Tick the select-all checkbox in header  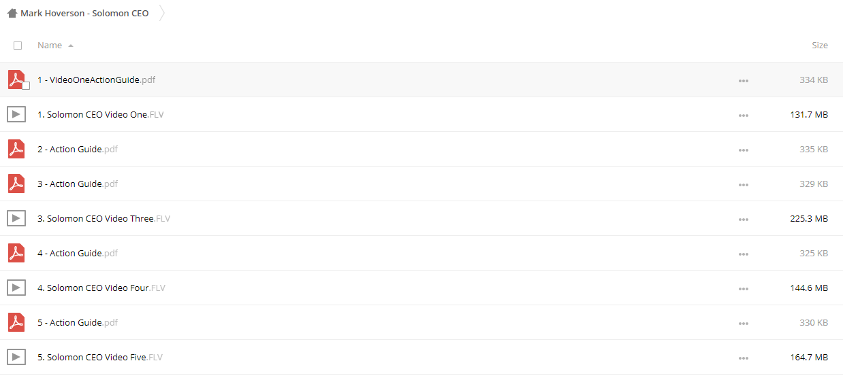pos(18,46)
